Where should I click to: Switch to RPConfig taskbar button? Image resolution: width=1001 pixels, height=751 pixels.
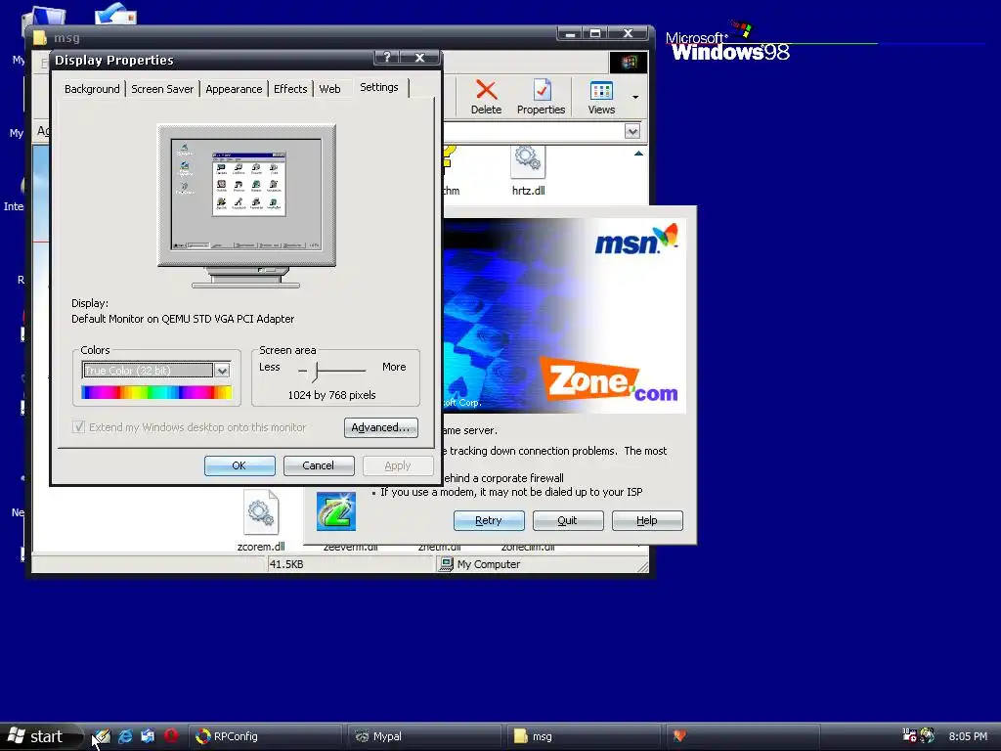pos(267,736)
